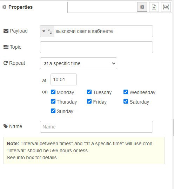Click into the Name text field
This screenshot has height=189, width=174.
[x=96, y=127]
